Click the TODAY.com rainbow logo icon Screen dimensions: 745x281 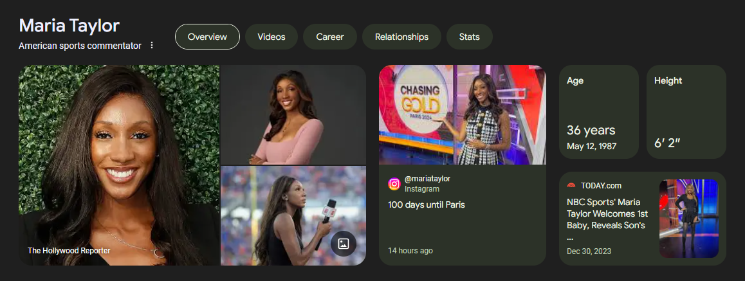point(571,186)
